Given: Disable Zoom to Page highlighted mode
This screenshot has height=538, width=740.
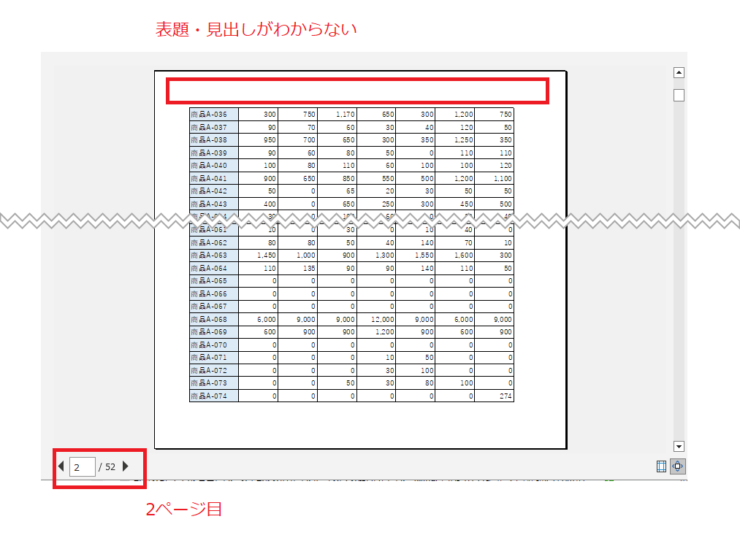Looking at the screenshot, I should coord(678,466).
